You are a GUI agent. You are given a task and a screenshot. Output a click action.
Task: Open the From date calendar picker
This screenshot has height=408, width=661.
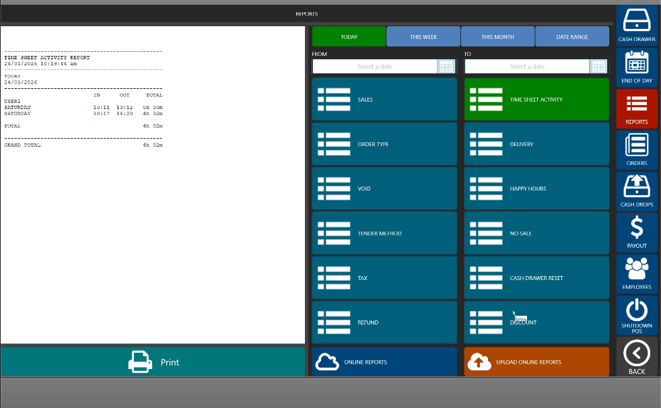click(x=446, y=67)
